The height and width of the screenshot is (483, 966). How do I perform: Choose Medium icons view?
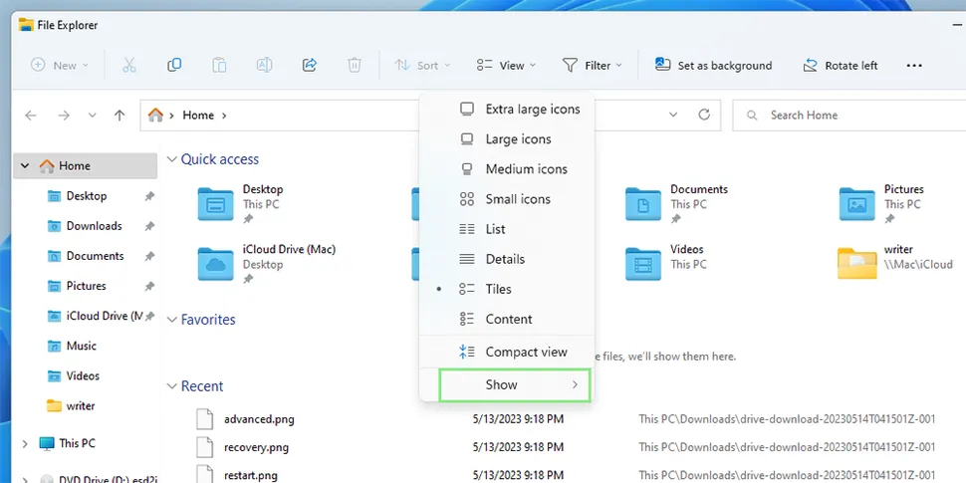[x=507, y=169]
